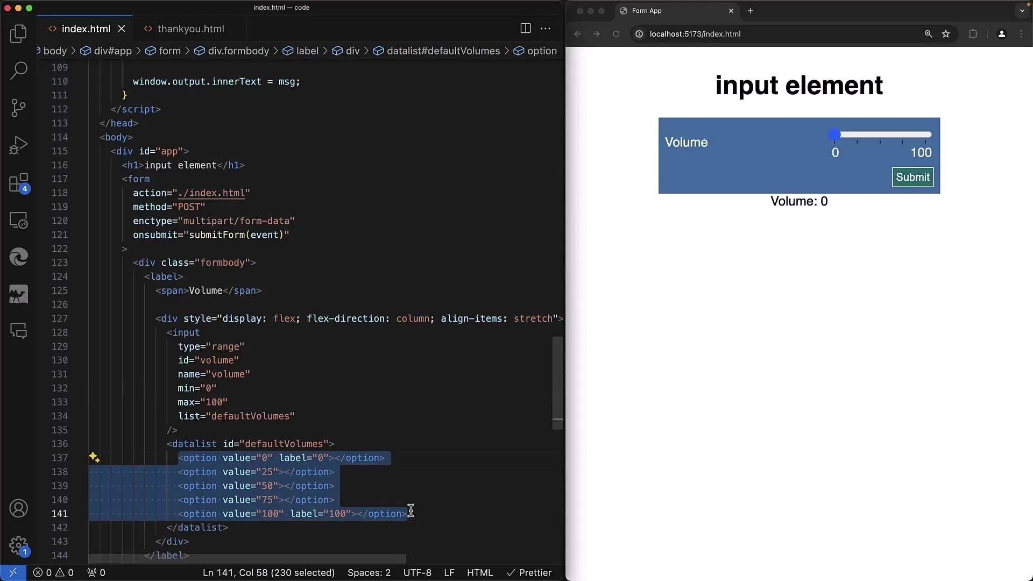Click the div.formbody breadcrumb item
The width and height of the screenshot is (1033, 581).
tap(232, 51)
